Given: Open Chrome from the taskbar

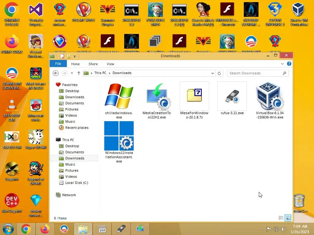Looking at the screenshot, I should [26, 229].
